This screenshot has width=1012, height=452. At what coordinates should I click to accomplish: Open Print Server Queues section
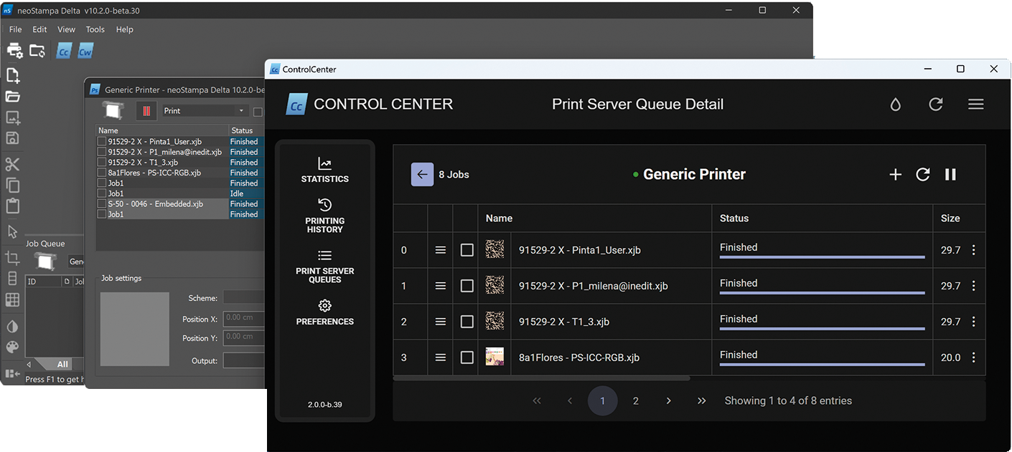point(324,266)
